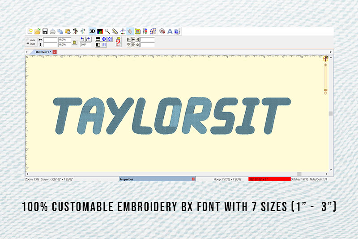
Task: Click the Zoom: 73% status text
Action: [32, 179]
